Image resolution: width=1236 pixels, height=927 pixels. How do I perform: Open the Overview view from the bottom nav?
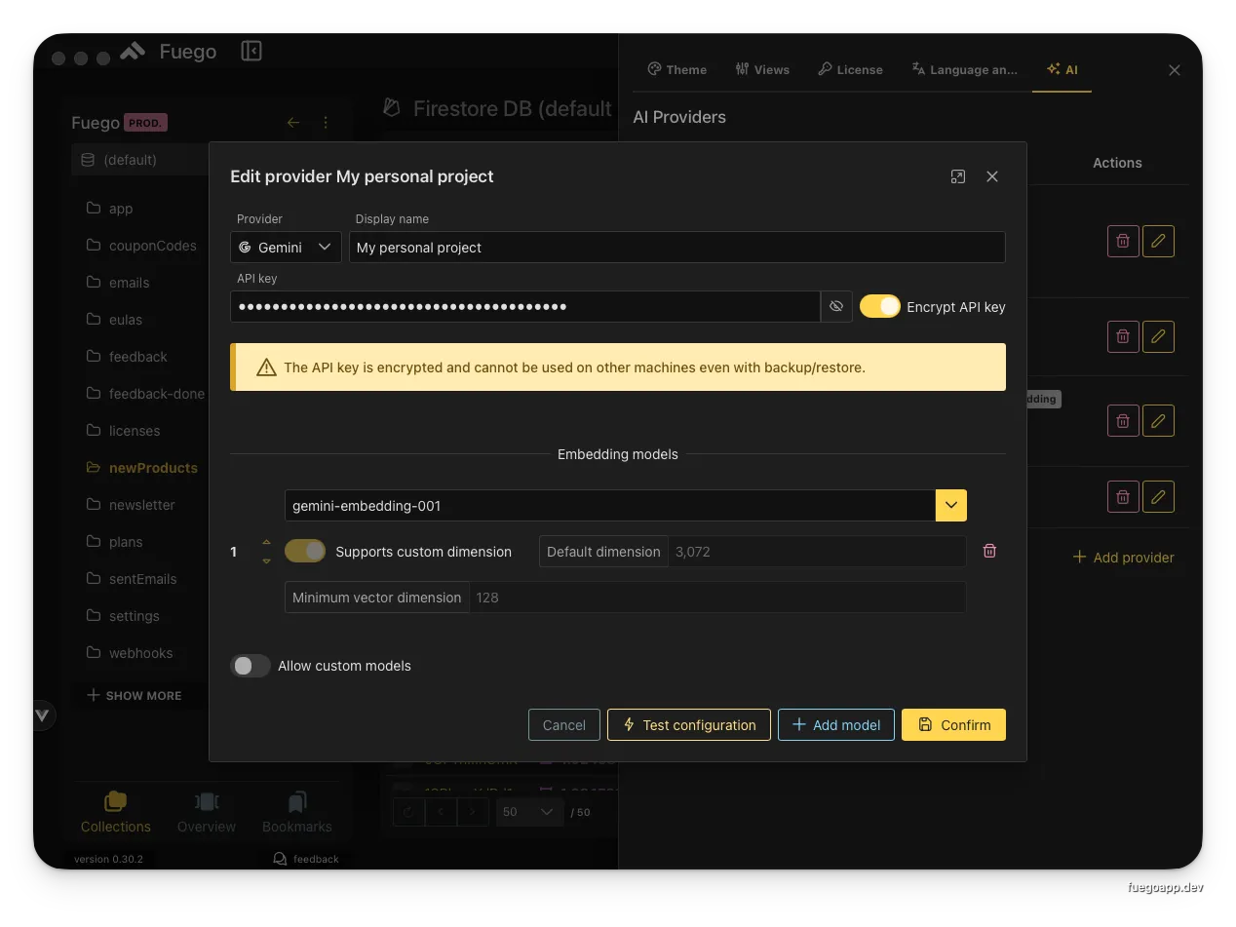pos(206,812)
